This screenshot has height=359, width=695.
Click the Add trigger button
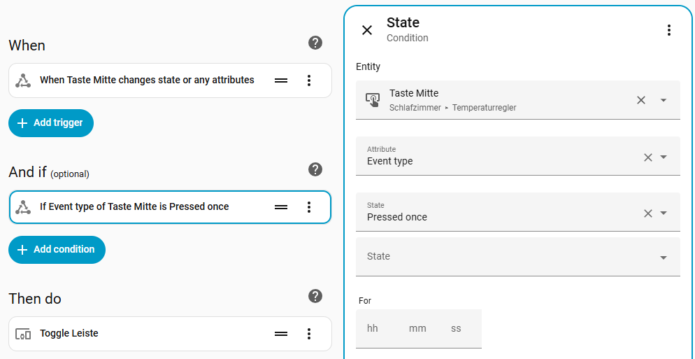51,123
